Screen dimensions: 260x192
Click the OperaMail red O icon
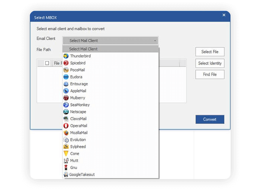66,126
